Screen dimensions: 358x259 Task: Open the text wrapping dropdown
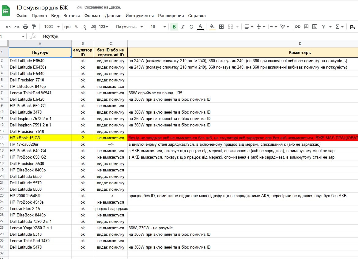click(x=273, y=27)
